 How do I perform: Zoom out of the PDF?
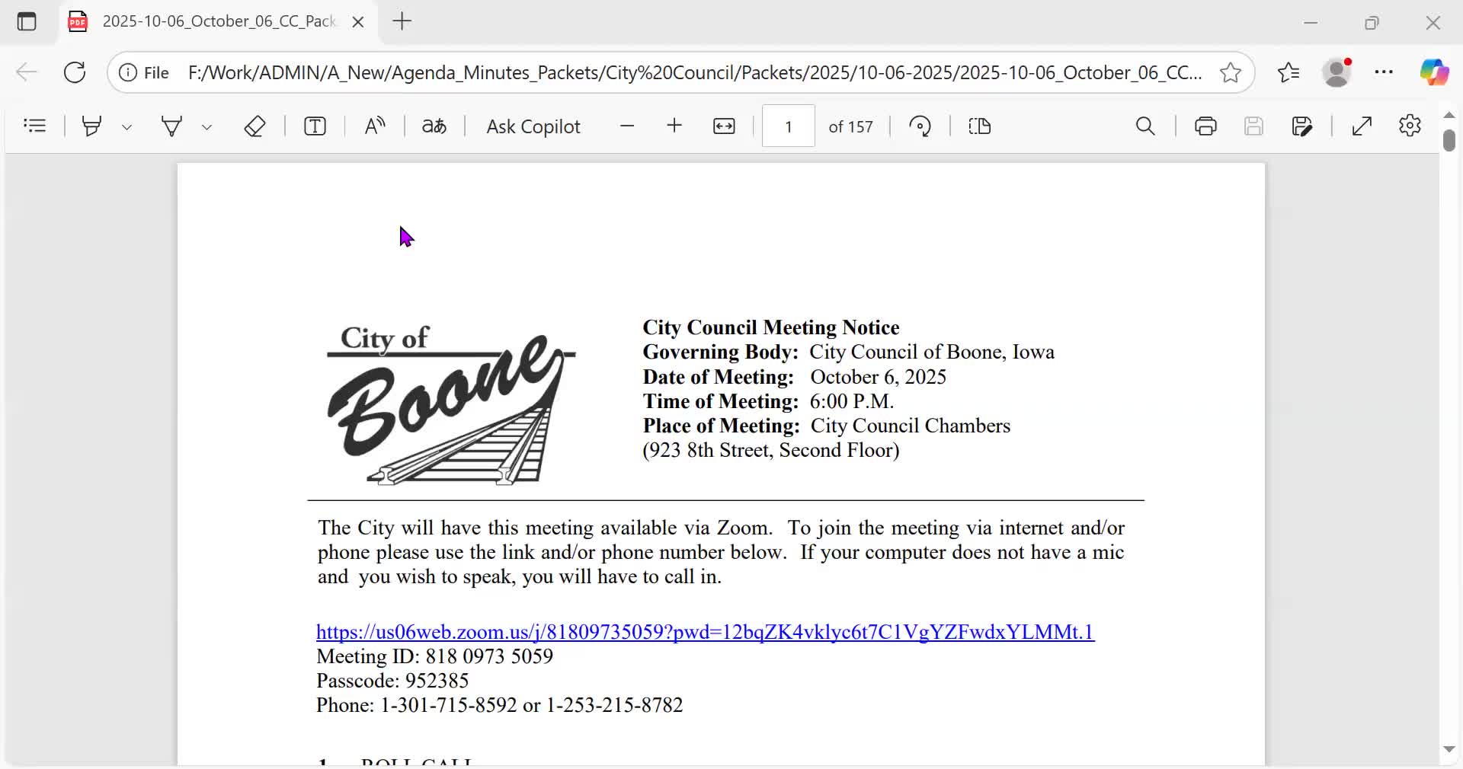pos(627,126)
